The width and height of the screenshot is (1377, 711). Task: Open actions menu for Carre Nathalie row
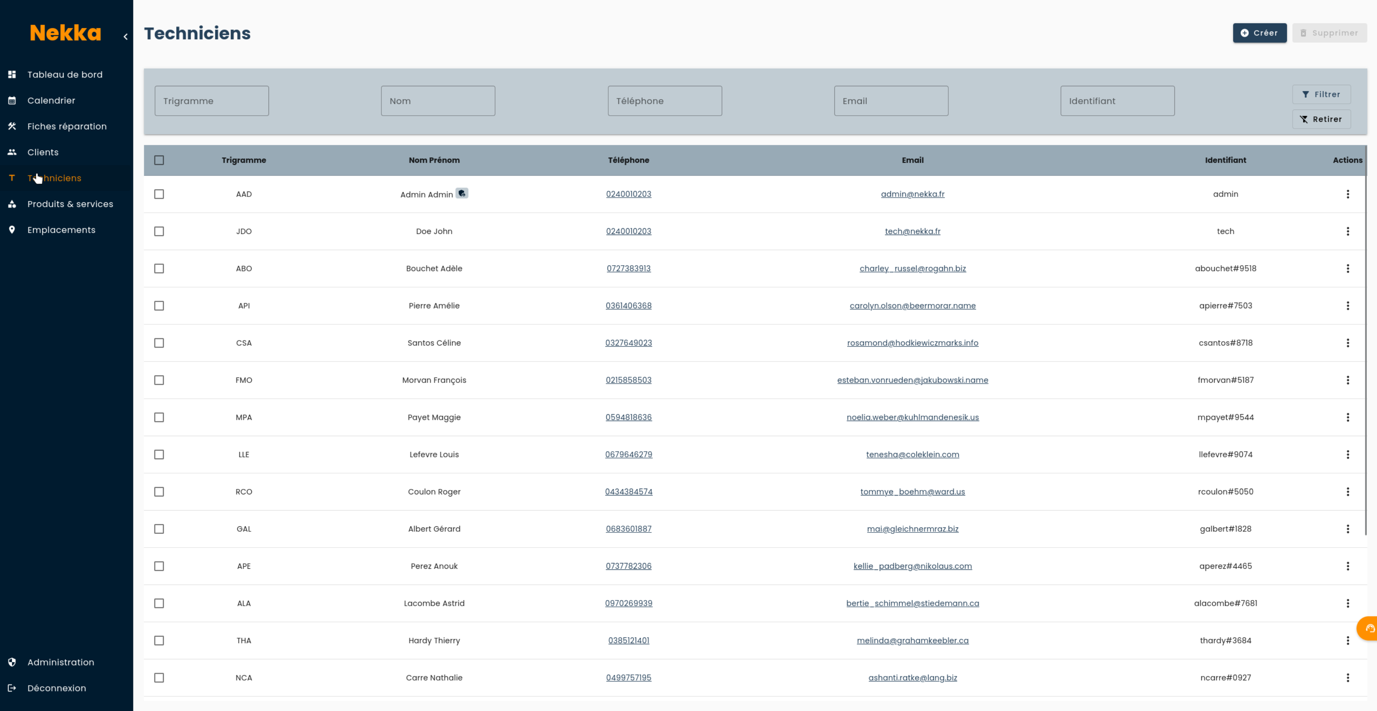[x=1348, y=677]
